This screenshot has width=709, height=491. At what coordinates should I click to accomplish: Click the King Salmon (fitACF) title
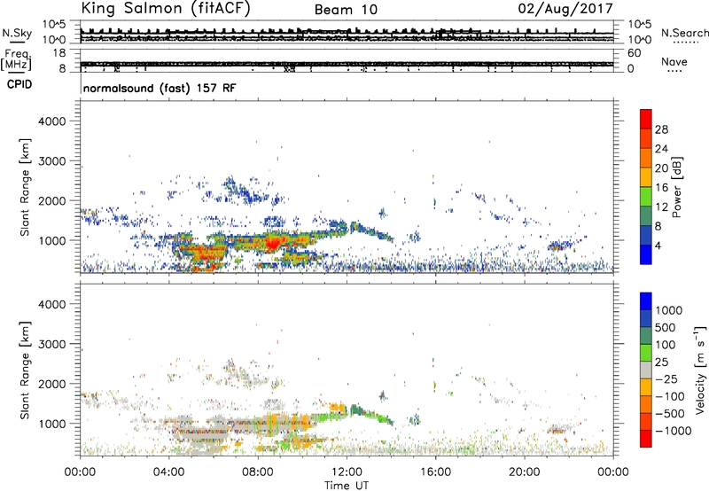pyautogui.click(x=166, y=9)
